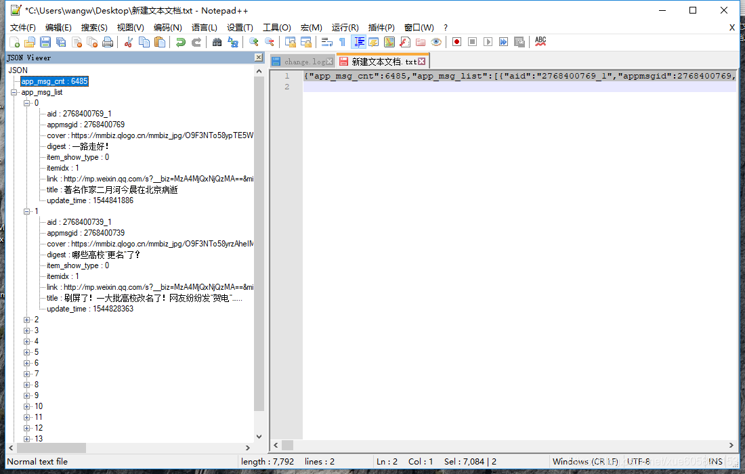Toggle show all characters pilcrow icon

[x=342, y=42]
